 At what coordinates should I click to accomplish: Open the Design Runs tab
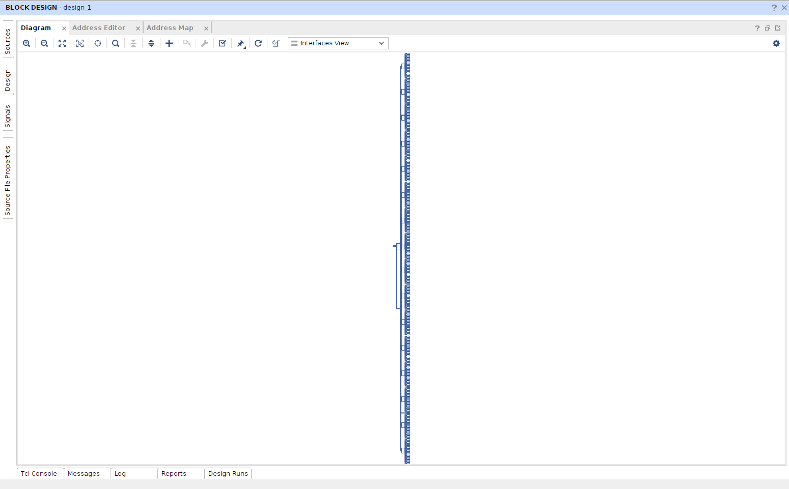[x=228, y=473]
